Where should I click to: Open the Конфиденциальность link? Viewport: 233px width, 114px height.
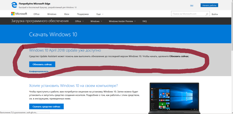pyautogui.click(x=39, y=71)
